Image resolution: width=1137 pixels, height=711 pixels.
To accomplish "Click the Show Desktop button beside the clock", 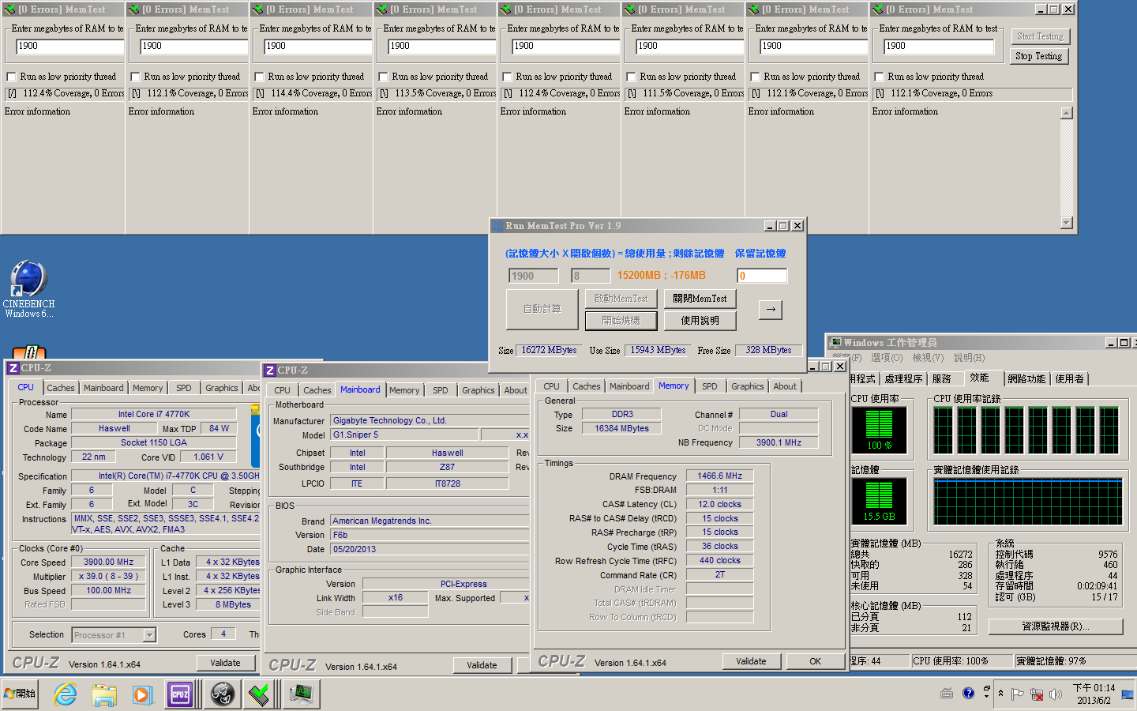I will [1128, 694].
